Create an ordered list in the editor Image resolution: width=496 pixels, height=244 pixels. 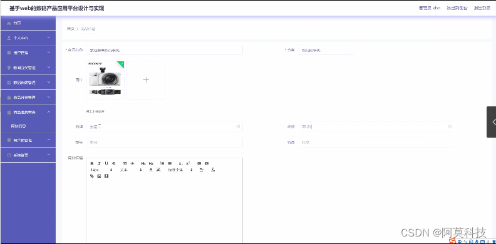(162, 163)
